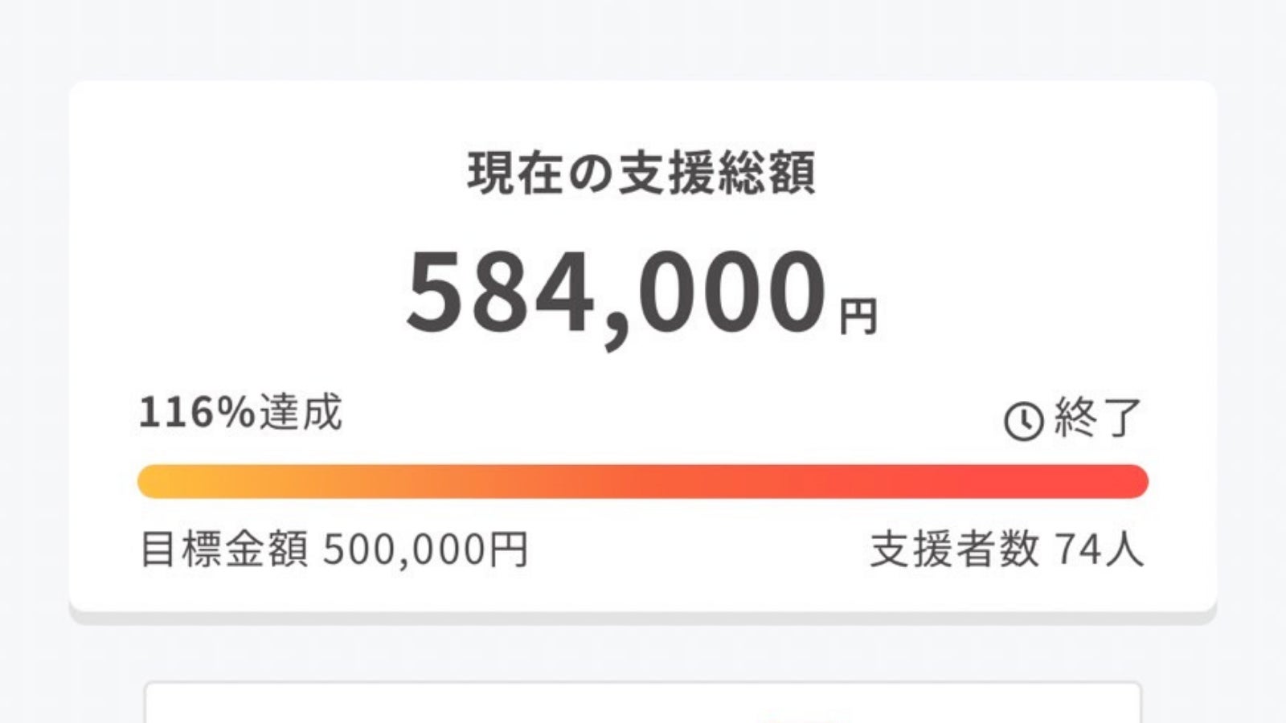Click the 目標金額 label

(223, 550)
